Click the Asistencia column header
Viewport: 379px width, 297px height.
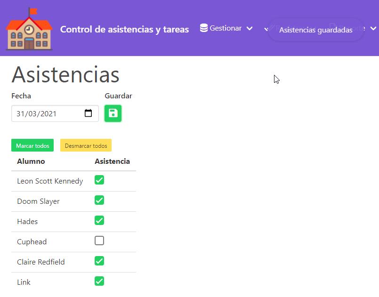[112, 161]
